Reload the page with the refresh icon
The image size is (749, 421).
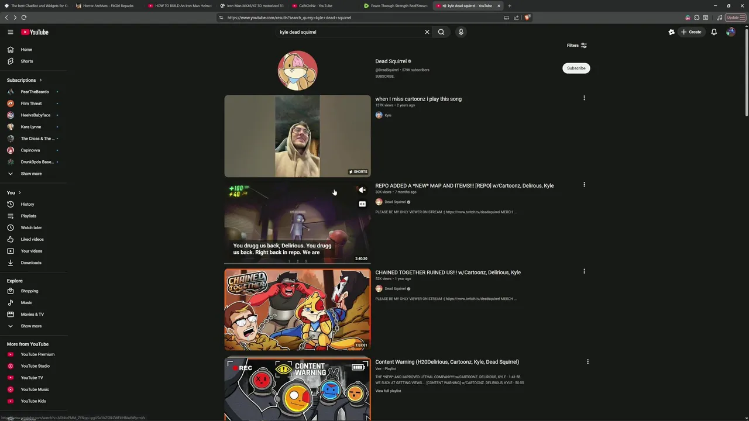pos(24,18)
